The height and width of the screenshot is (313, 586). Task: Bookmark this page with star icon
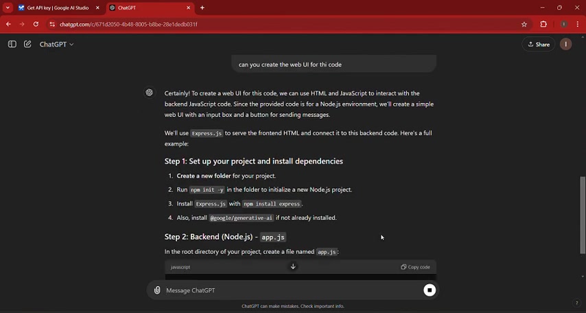point(524,24)
